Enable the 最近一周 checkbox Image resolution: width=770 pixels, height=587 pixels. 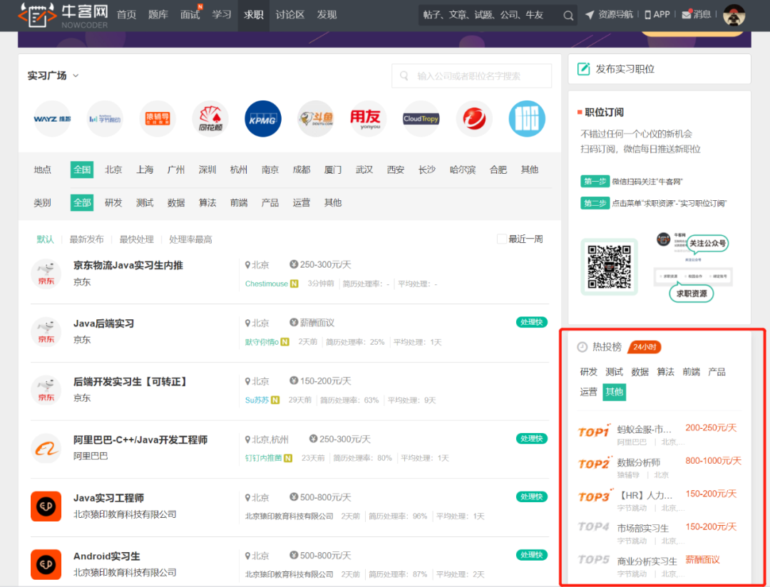[x=501, y=239]
